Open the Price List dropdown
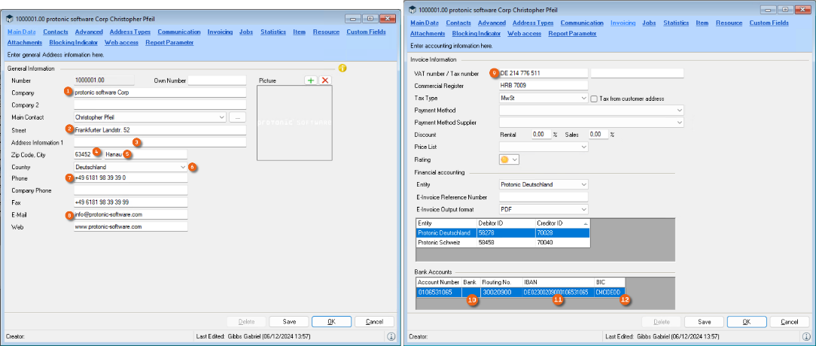 coord(583,147)
